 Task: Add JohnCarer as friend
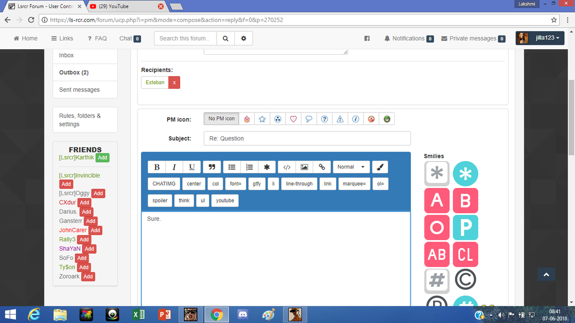(x=95, y=230)
